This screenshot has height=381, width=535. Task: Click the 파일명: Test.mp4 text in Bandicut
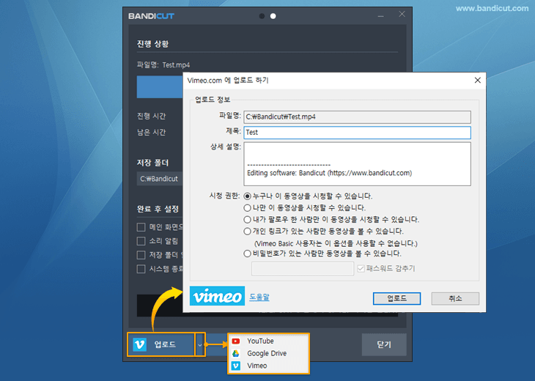pyautogui.click(x=163, y=64)
